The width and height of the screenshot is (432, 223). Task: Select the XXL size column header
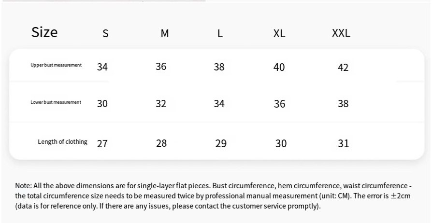(341, 33)
